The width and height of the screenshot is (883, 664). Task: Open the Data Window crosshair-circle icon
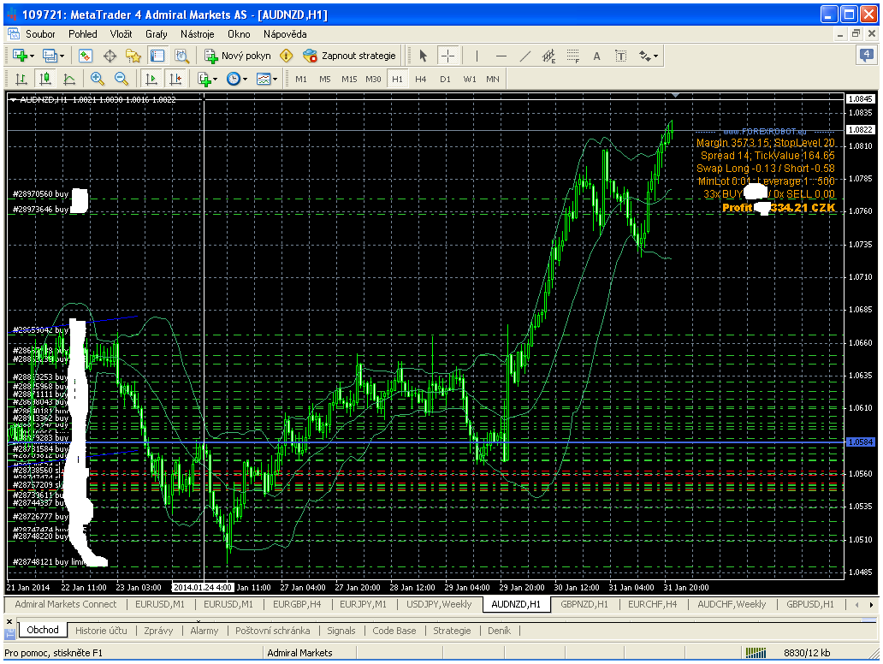(x=110, y=56)
